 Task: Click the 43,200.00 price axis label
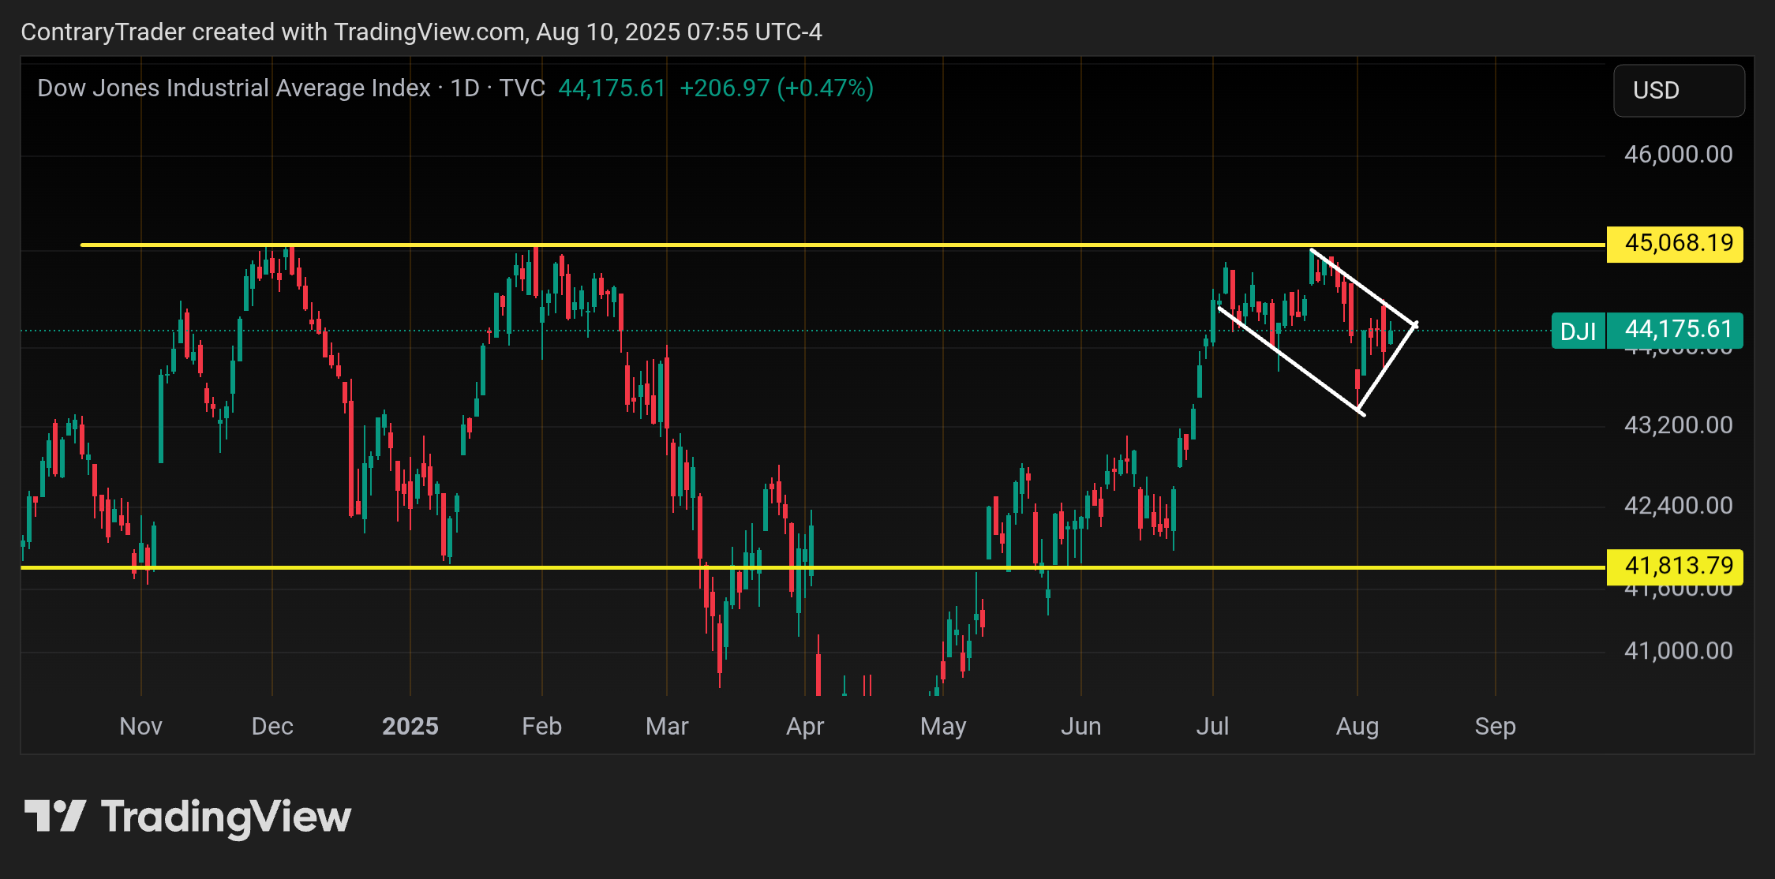(x=1678, y=426)
